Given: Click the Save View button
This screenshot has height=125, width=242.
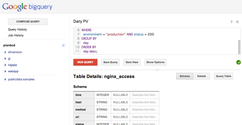Looking at the screenshot, I should [132, 62].
